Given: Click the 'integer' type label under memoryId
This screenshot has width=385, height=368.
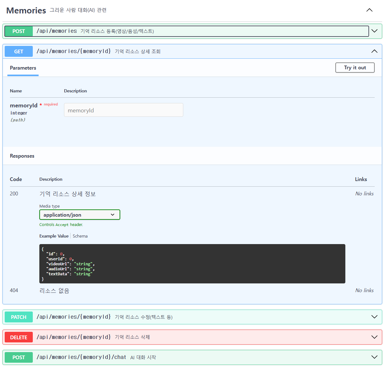Looking at the screenshot, I should click(19, 113).
